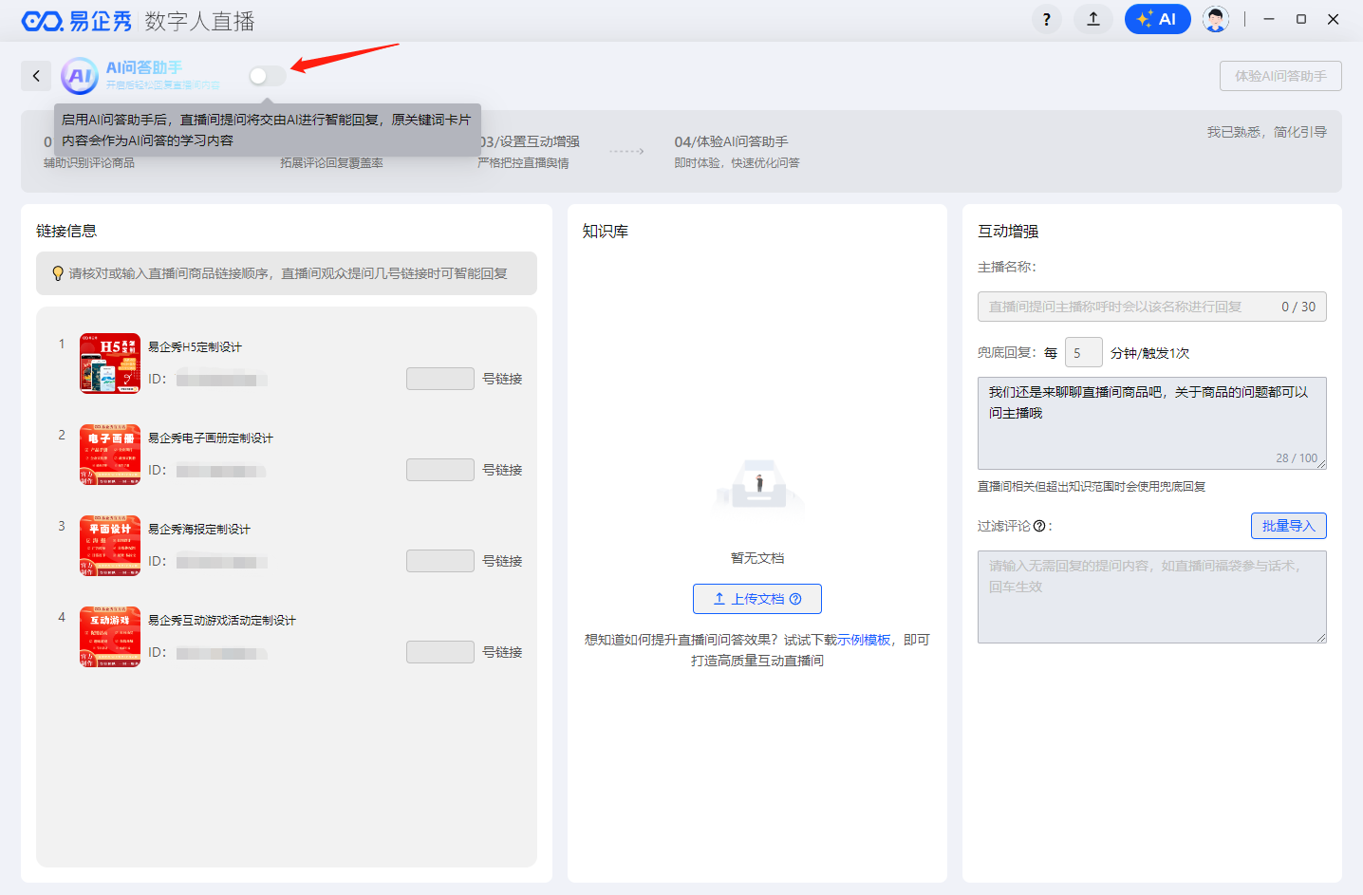Viewport: 1363px width, 895px height.
Task: Close the application window
Action: 1334,19
